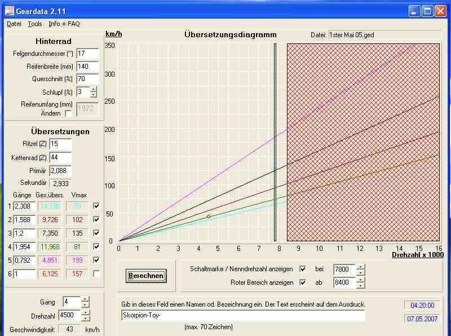Click the yellow marker on the diagram

point(209,216)
